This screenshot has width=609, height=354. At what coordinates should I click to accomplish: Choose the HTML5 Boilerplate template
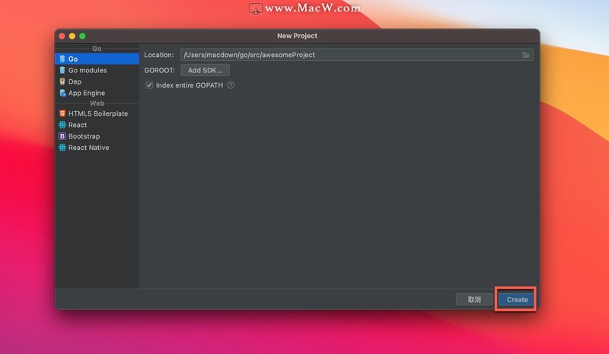[x=97, y=113]
